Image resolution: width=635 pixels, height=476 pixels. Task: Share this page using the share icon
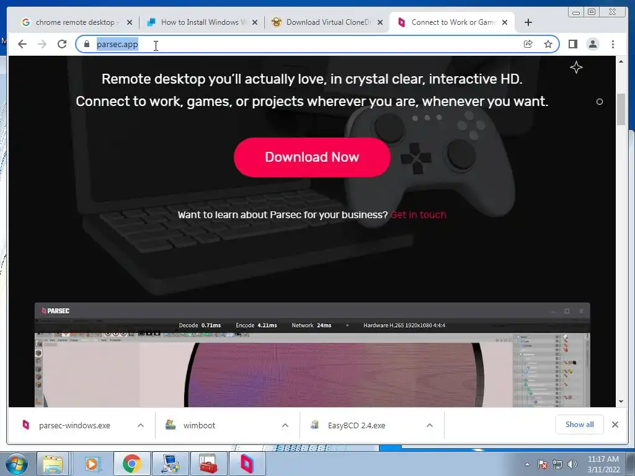(528, 44)
